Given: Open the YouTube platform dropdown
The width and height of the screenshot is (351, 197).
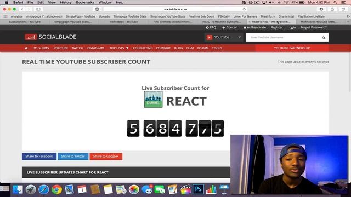Looking at the screenshot, I should coord(224,37).
